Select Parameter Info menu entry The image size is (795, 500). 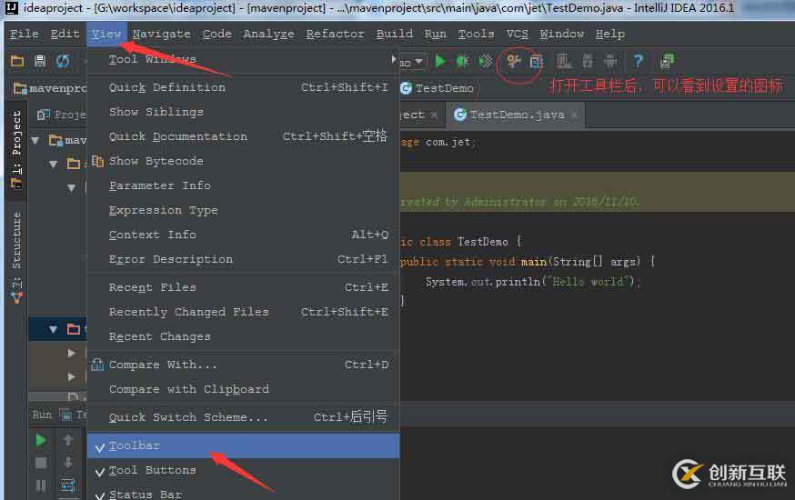(x=244, y=185)
